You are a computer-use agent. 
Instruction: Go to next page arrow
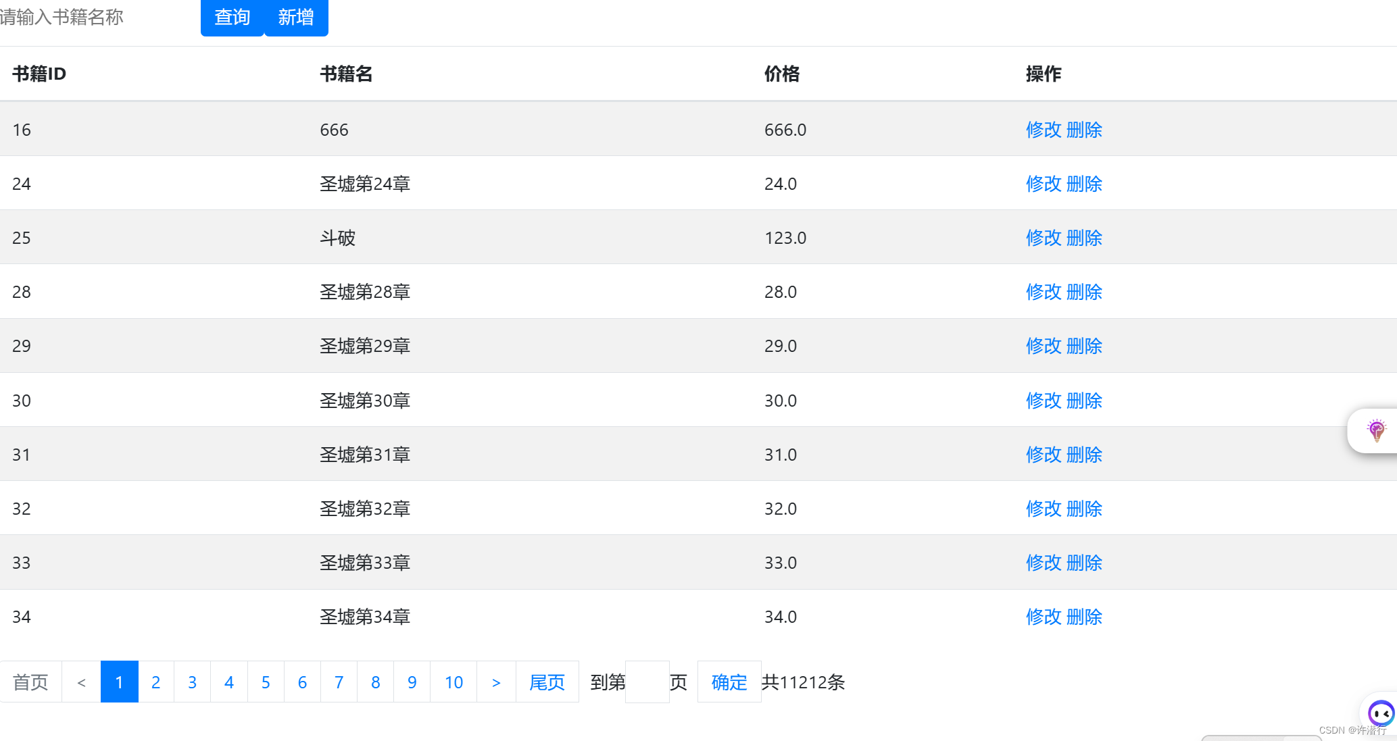point(496,682)
